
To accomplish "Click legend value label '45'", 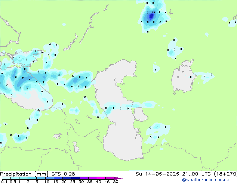I will [x=107, y=182].
